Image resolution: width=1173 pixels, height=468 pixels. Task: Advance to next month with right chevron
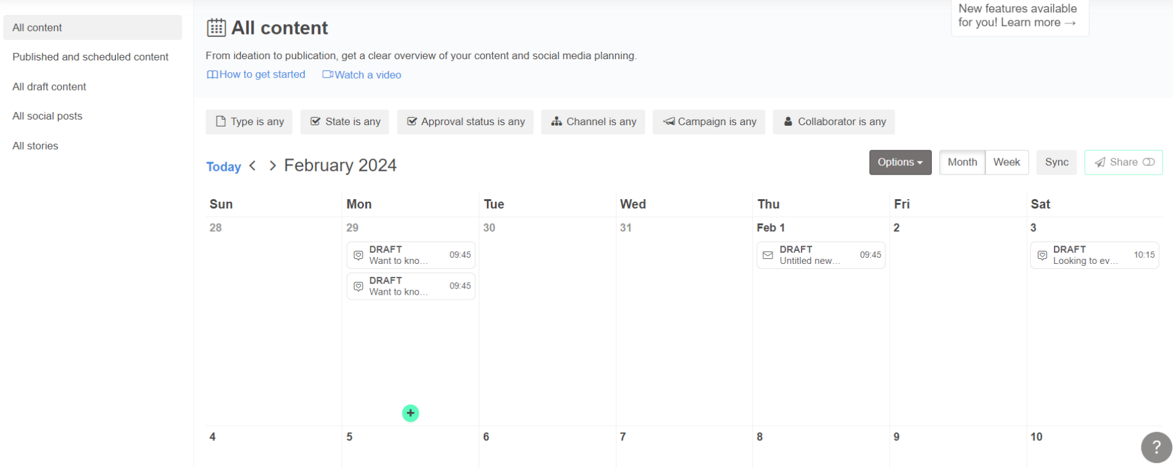[x=272, y=166]
